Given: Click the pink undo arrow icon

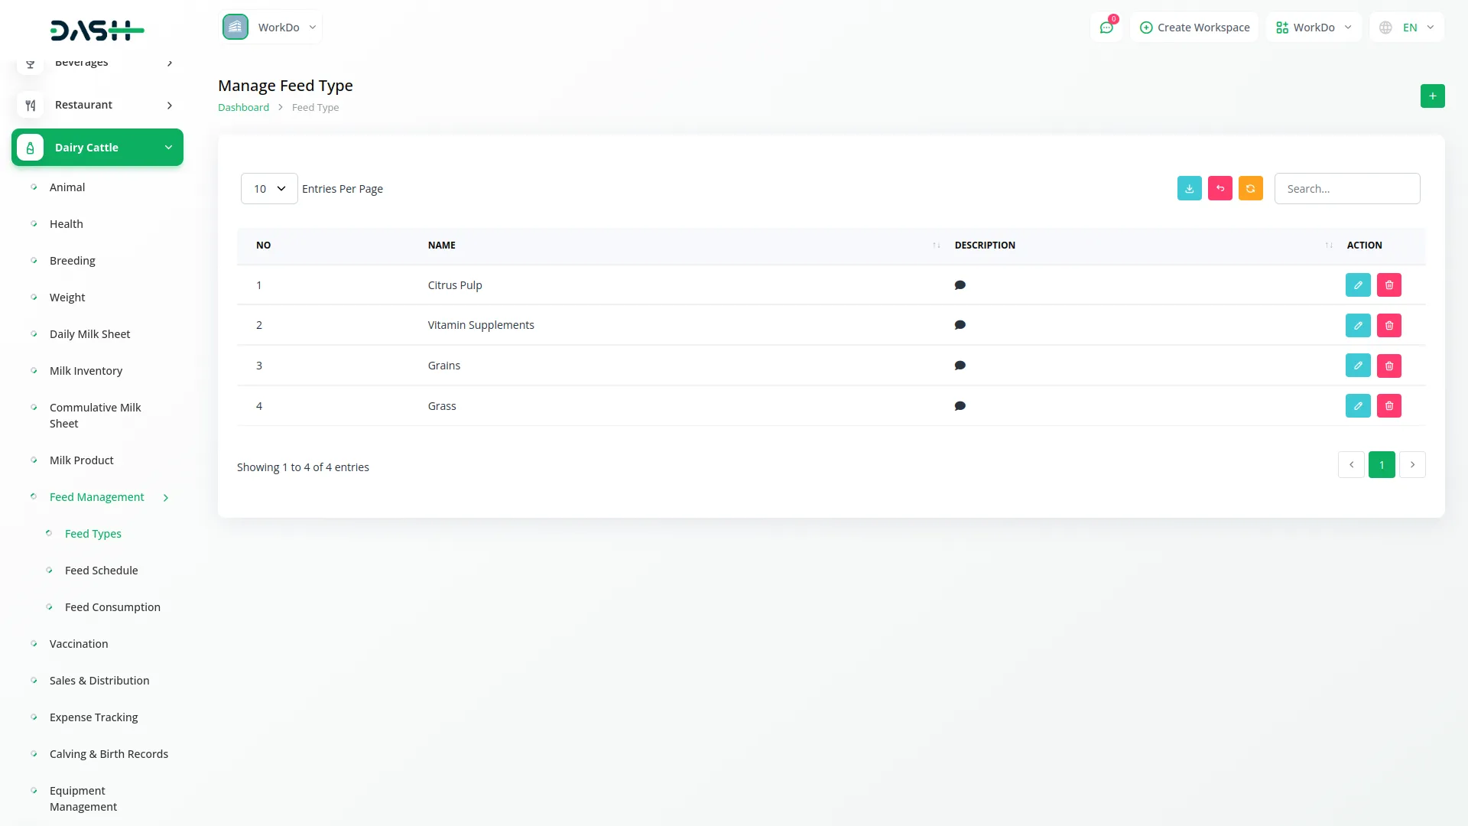Looking at the screenshot, I should click(x=1220, y=189).
